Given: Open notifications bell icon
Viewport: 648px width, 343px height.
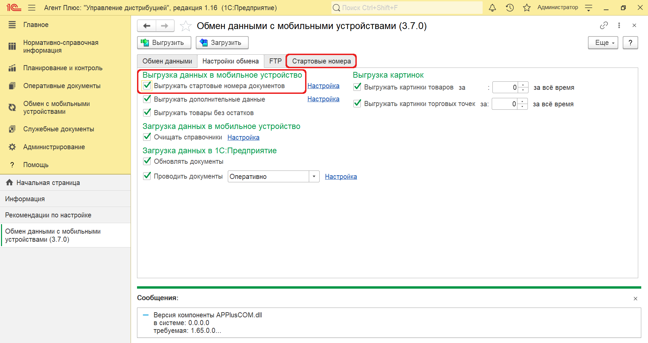Looking at the screenshot, I should (x=492, y=7).
